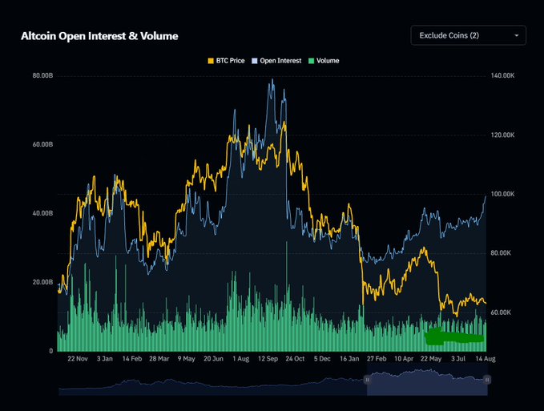Click the 22 May date label
Image resolution: width=544 pixels, height=411 pixels.
click(x=431, y=359)
